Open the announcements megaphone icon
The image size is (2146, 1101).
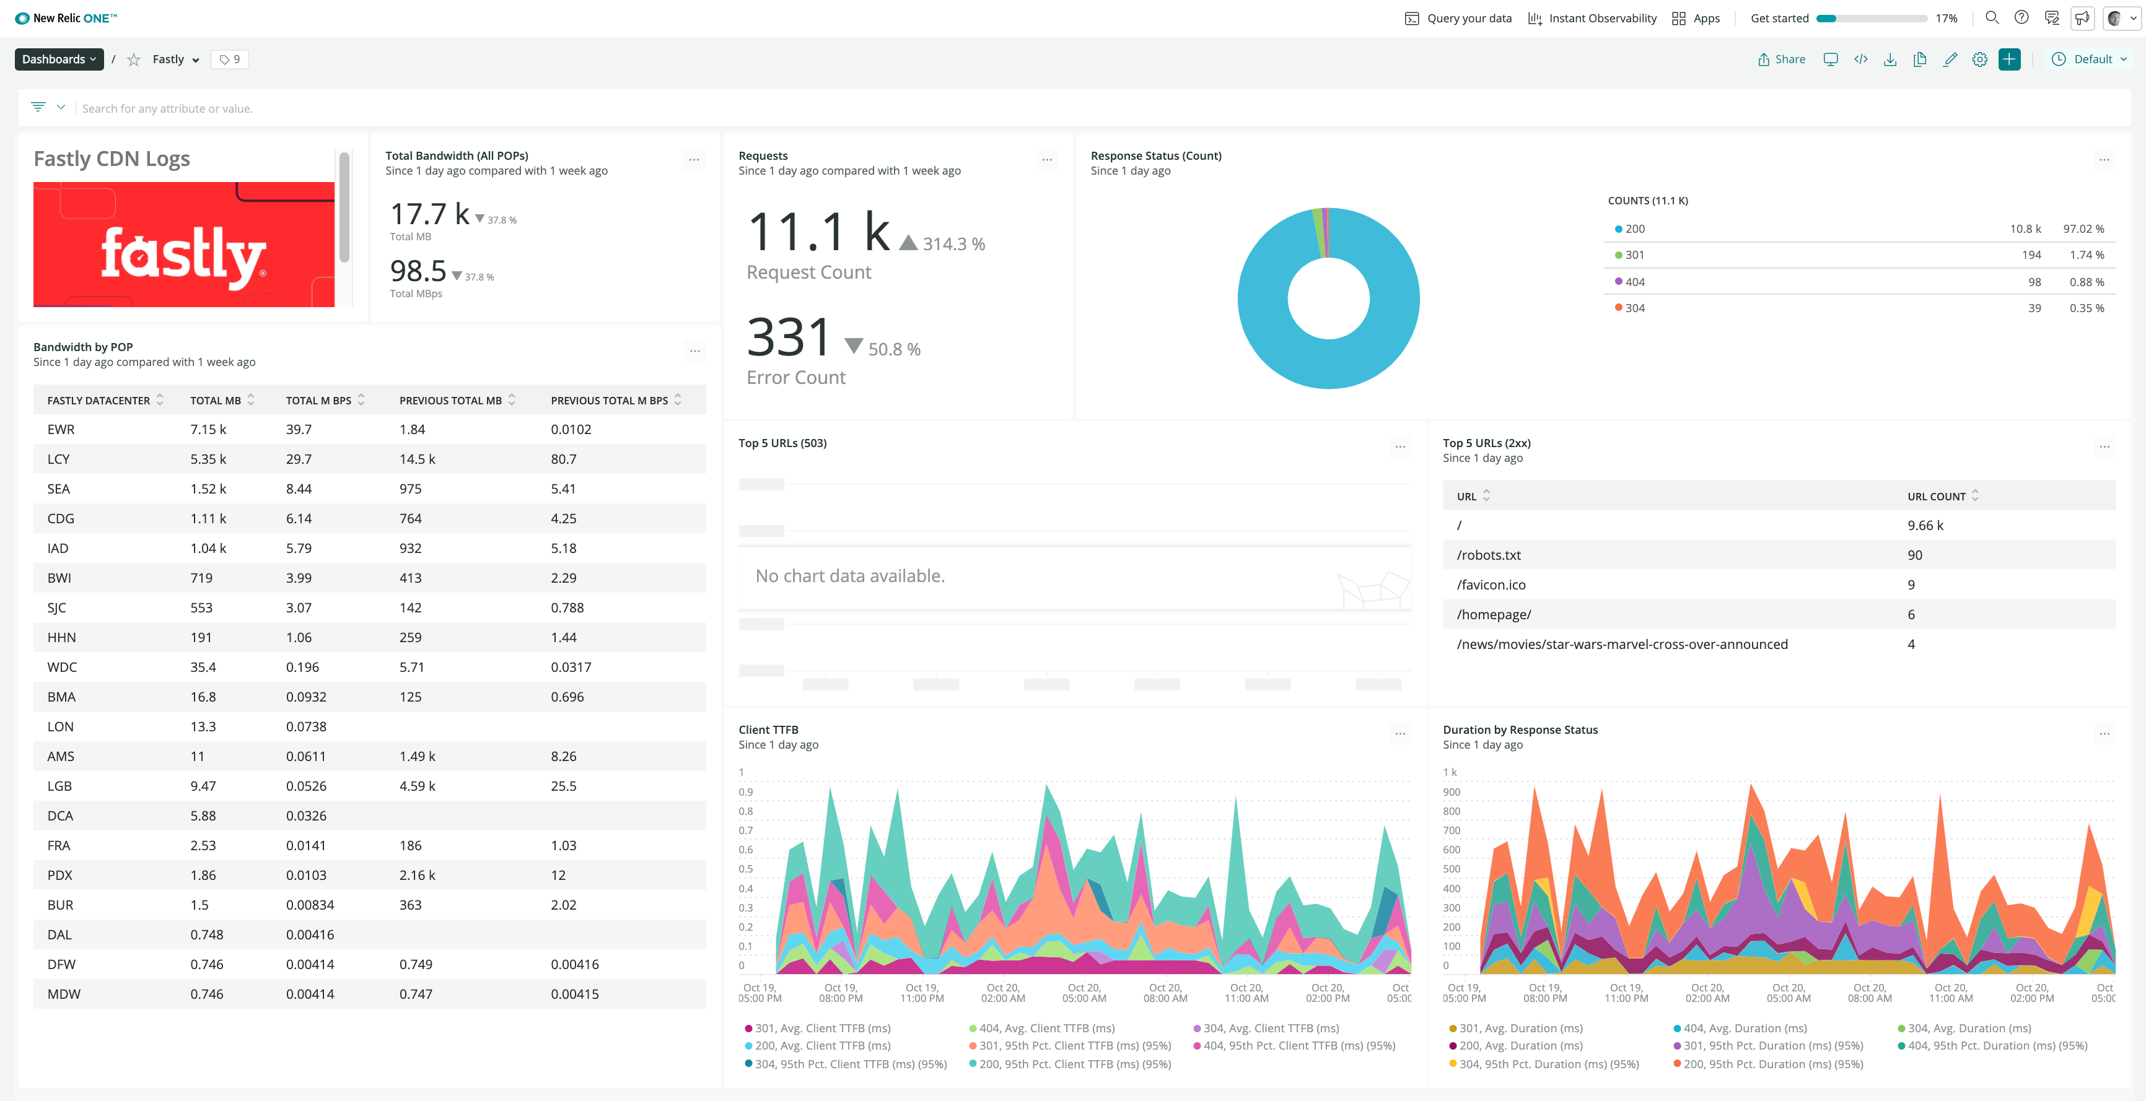(x=2083, y=17)
